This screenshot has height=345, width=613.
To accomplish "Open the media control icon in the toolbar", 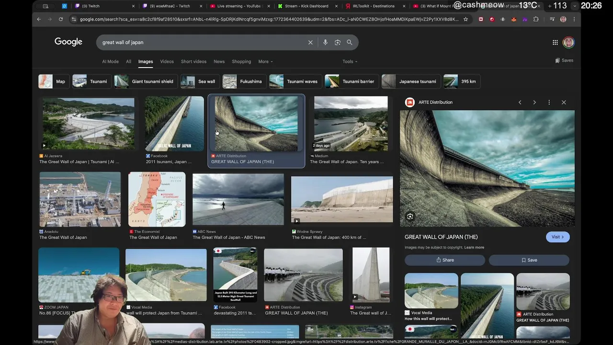I will (552, 19).
